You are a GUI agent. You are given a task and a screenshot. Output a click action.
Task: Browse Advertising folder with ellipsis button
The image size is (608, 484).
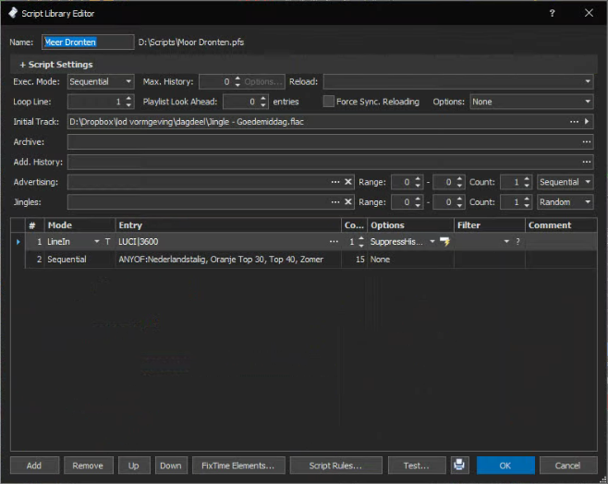click(x=335, y=182)
